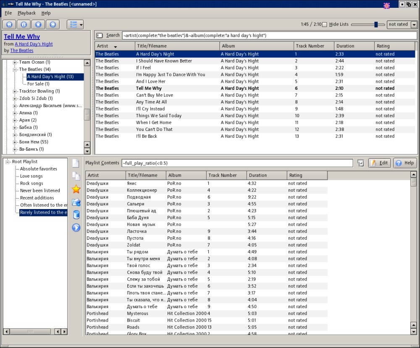The height and width of the screenshot is (348, 420).
Task: Click artist tree scrollbar down arrow
Action: [87, 151]
